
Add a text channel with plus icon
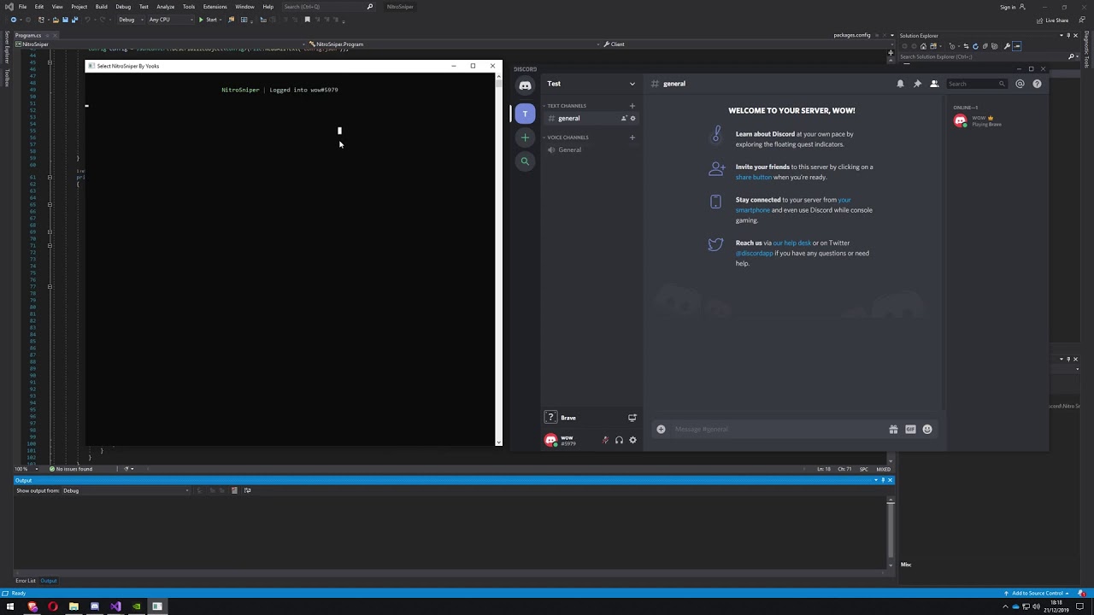(632, 106)
